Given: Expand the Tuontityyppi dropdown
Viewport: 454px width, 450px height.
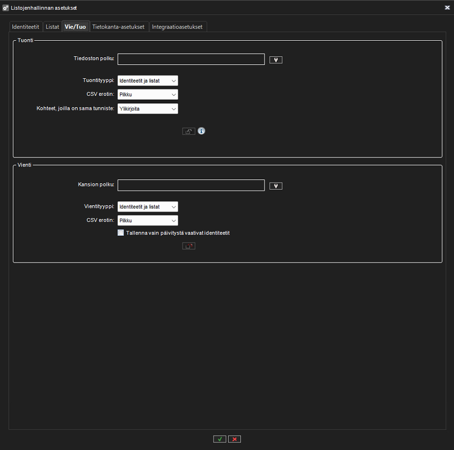Looking at the screenshot, I should click(x=148, y=80).
